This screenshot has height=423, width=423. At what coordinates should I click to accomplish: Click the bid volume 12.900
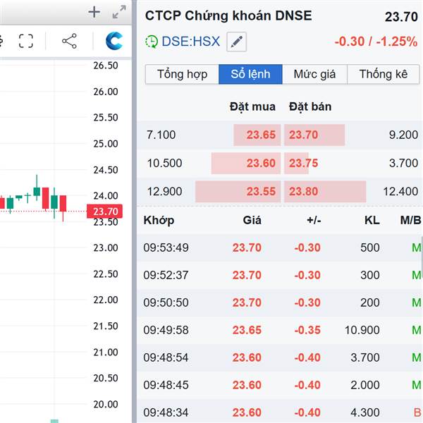pyautogui.click(x=164, y=192)
